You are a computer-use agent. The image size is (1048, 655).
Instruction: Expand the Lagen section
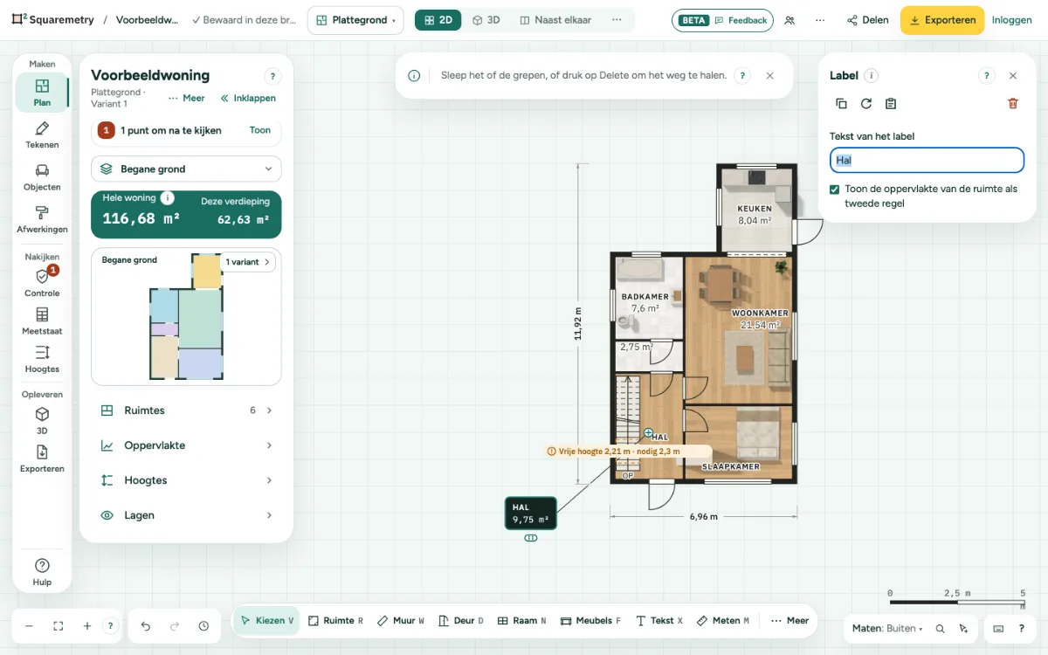186,515
